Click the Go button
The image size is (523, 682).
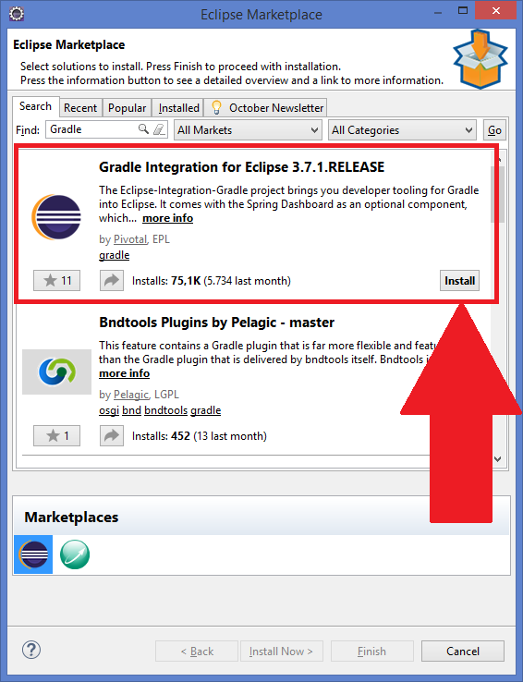point(494,130)
